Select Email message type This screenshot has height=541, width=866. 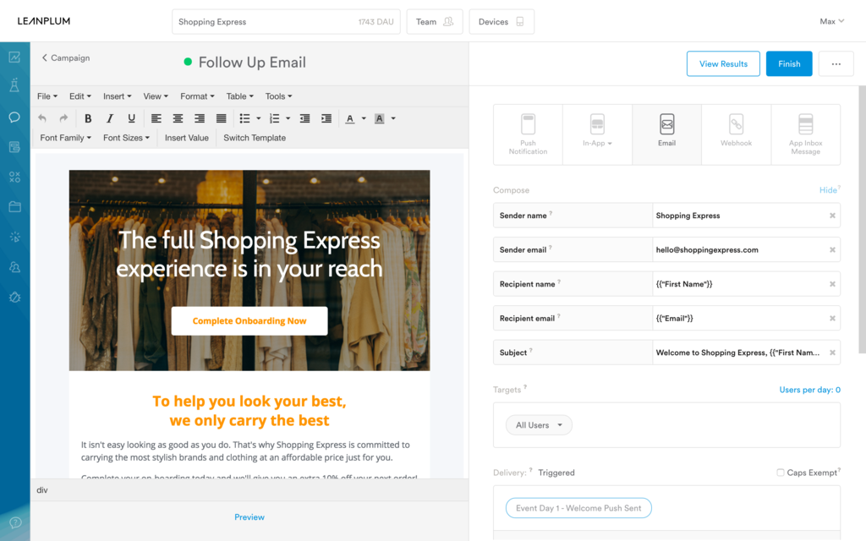tap(666, 134)
